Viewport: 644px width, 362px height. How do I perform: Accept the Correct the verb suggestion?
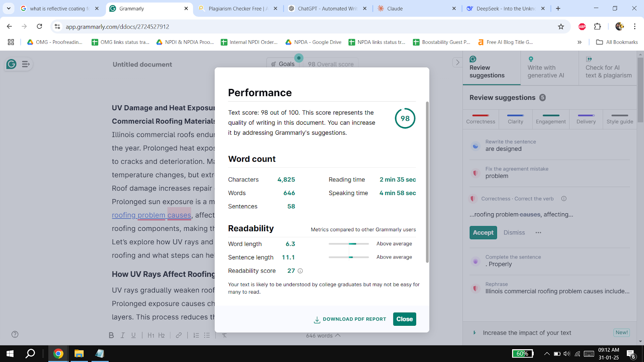pyautogui.click(x=483, y=232)
